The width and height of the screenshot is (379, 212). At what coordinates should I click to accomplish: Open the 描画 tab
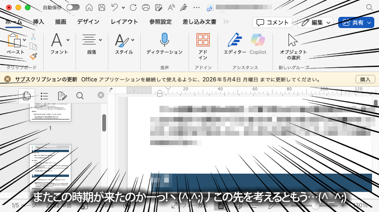[61, 22]
